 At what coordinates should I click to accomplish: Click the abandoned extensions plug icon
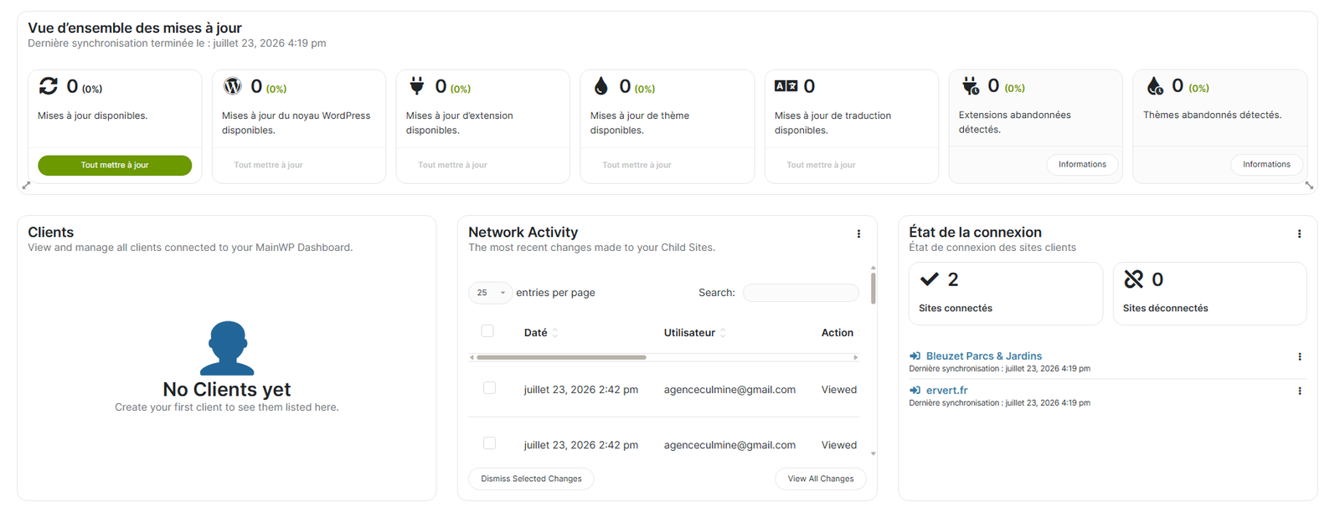point(970,85)
